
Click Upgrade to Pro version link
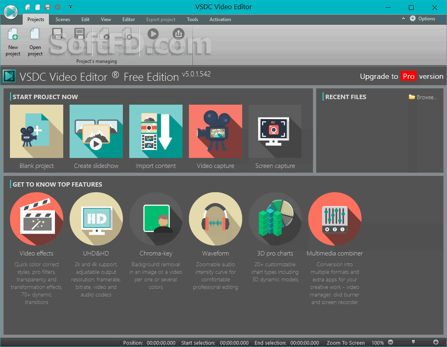pos(401,76)
